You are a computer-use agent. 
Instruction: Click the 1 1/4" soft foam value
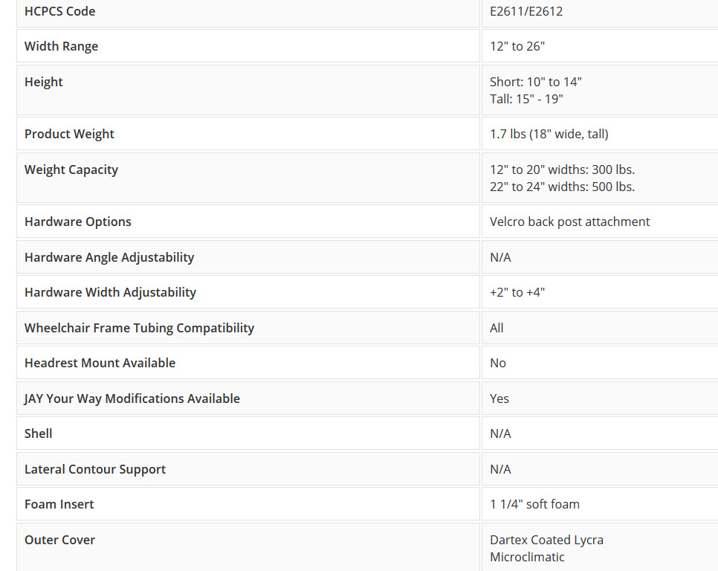point(534,504)
